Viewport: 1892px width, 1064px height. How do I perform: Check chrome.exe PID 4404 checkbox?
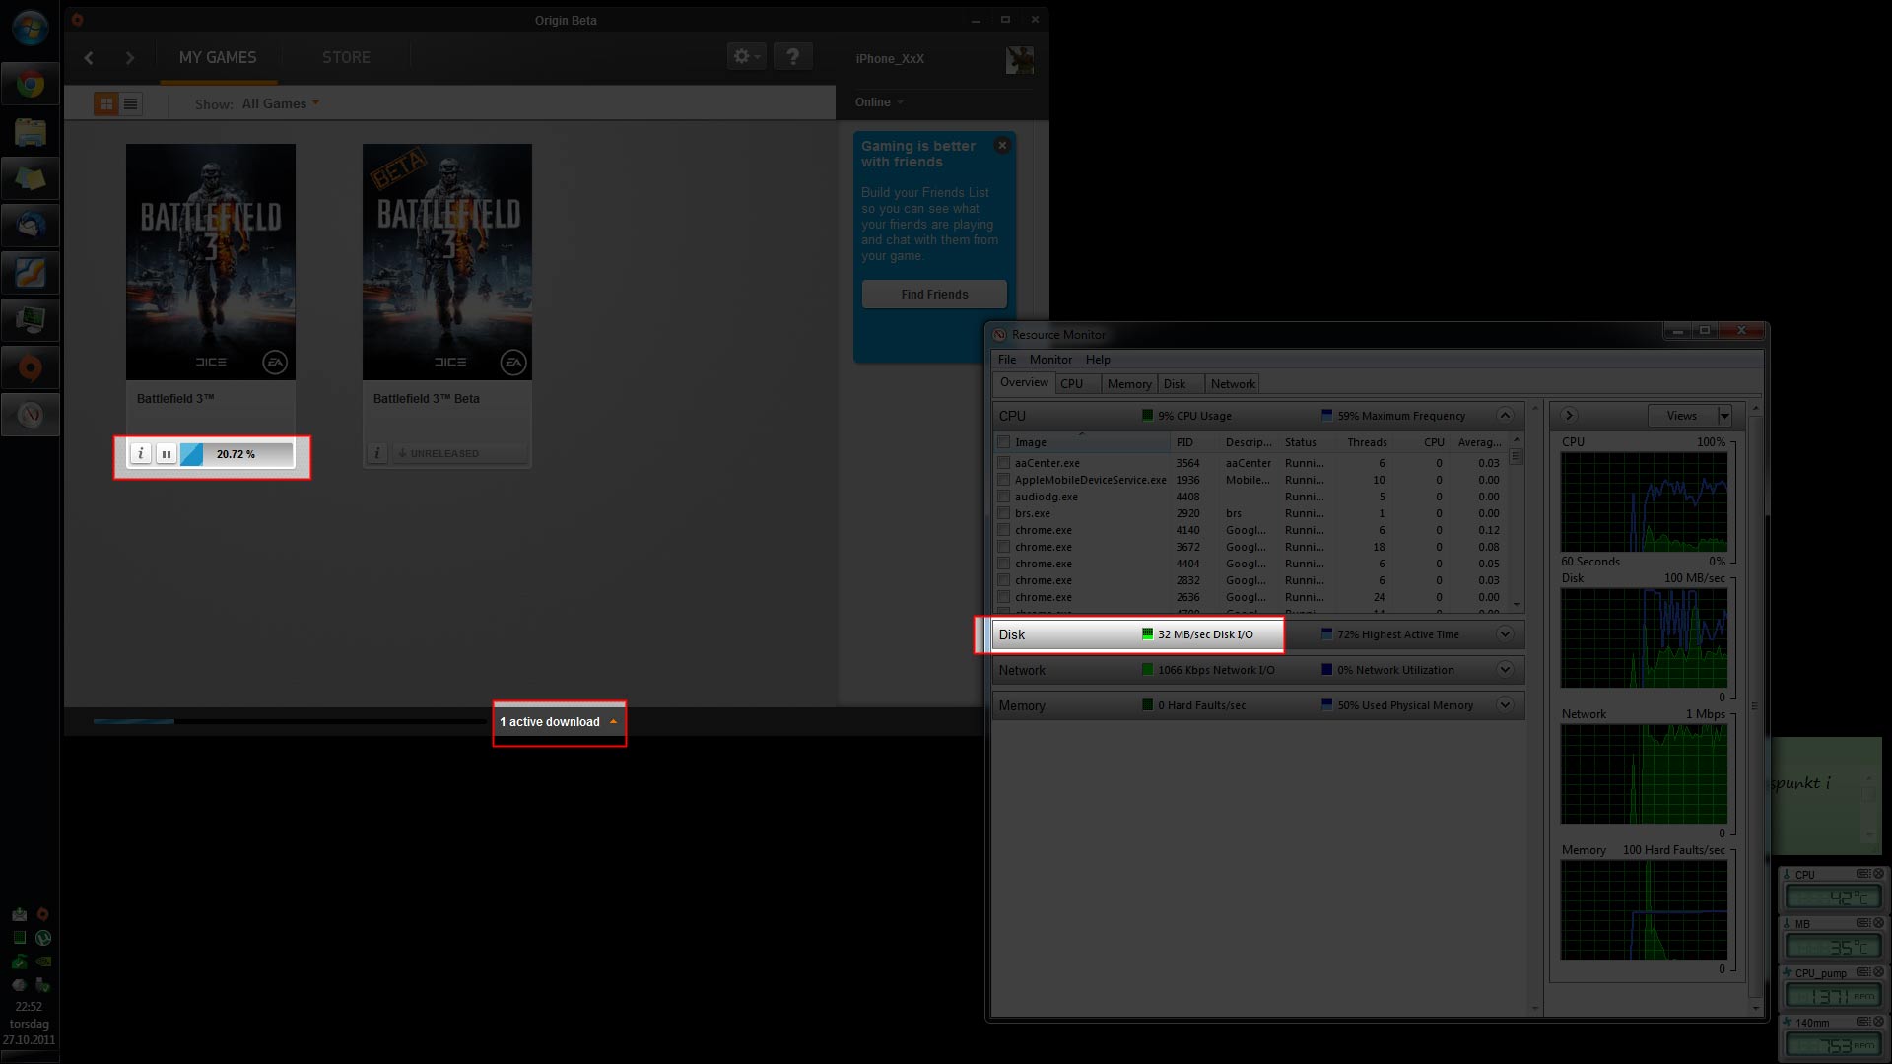(x=1003, y=564)
